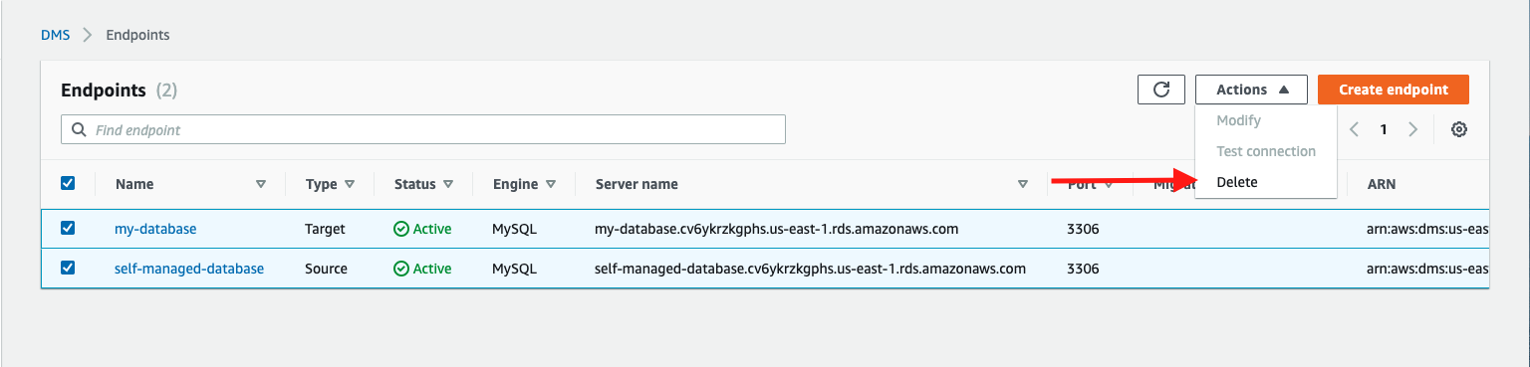Viewport: 1530px width, 367px height.
Task: Choose Test connection in Actions menu
Action: click(1265, 151)
